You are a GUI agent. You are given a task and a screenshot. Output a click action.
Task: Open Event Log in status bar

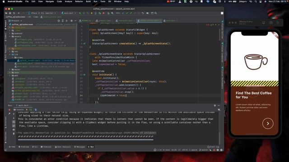point(213,147)
